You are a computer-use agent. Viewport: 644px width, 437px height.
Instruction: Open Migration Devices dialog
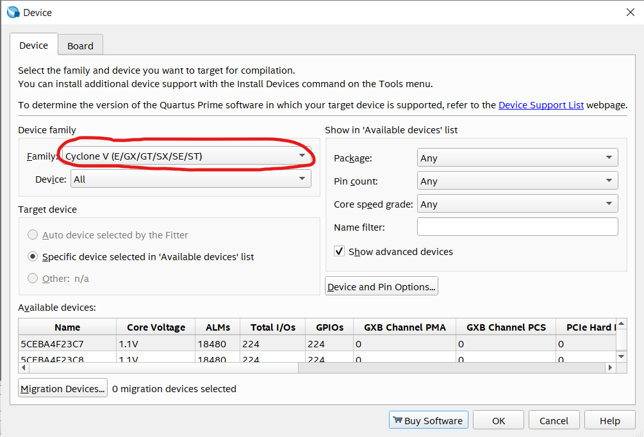click(63, 388)
